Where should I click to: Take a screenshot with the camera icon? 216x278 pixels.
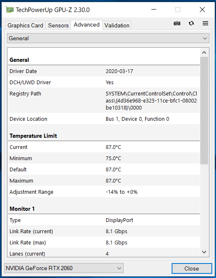pyautogui.click(x=177, y=23)
